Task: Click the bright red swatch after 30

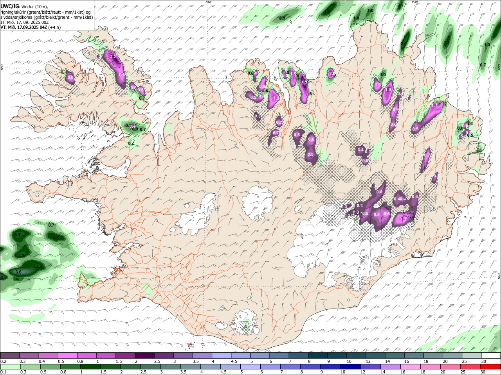Action: coord(491,366)
